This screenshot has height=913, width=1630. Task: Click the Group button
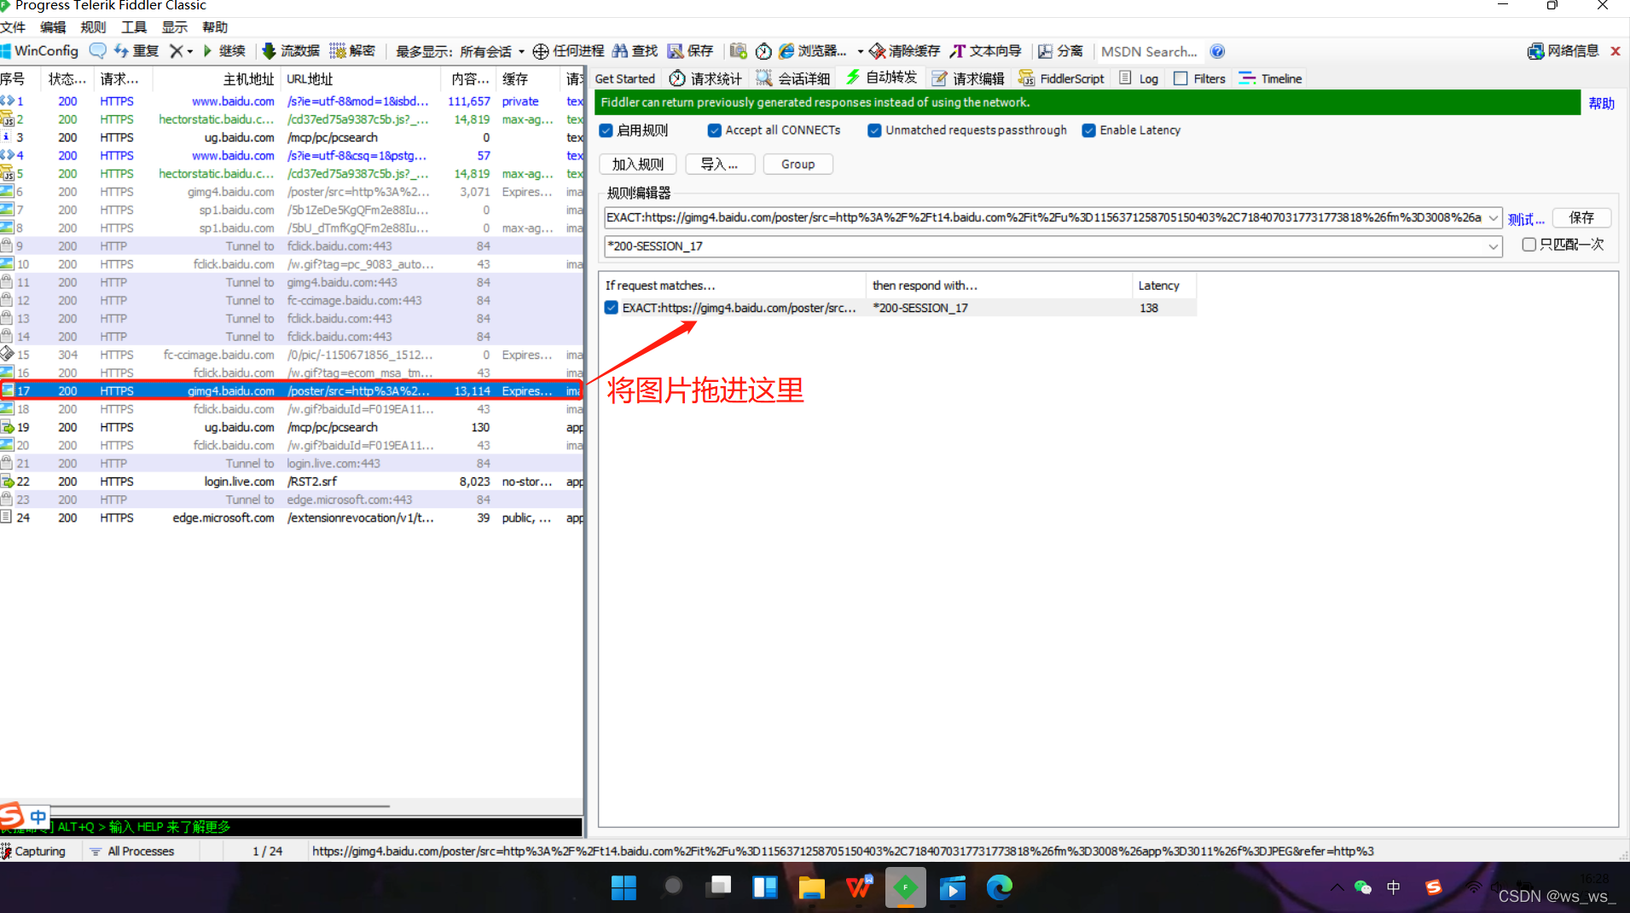click(x=798, y=164)
